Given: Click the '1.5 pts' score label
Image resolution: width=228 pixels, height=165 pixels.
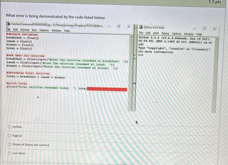Looking at the screenshot, I should 215,2.
